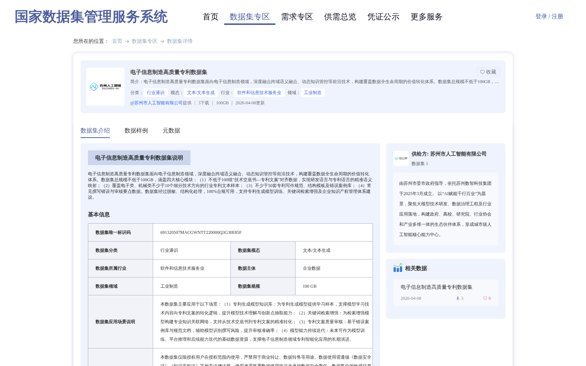Click 首页 in the breadcrumb
The width and height of the screenshot is (586, 366).
pyautogui.click(x=117, y=41)
